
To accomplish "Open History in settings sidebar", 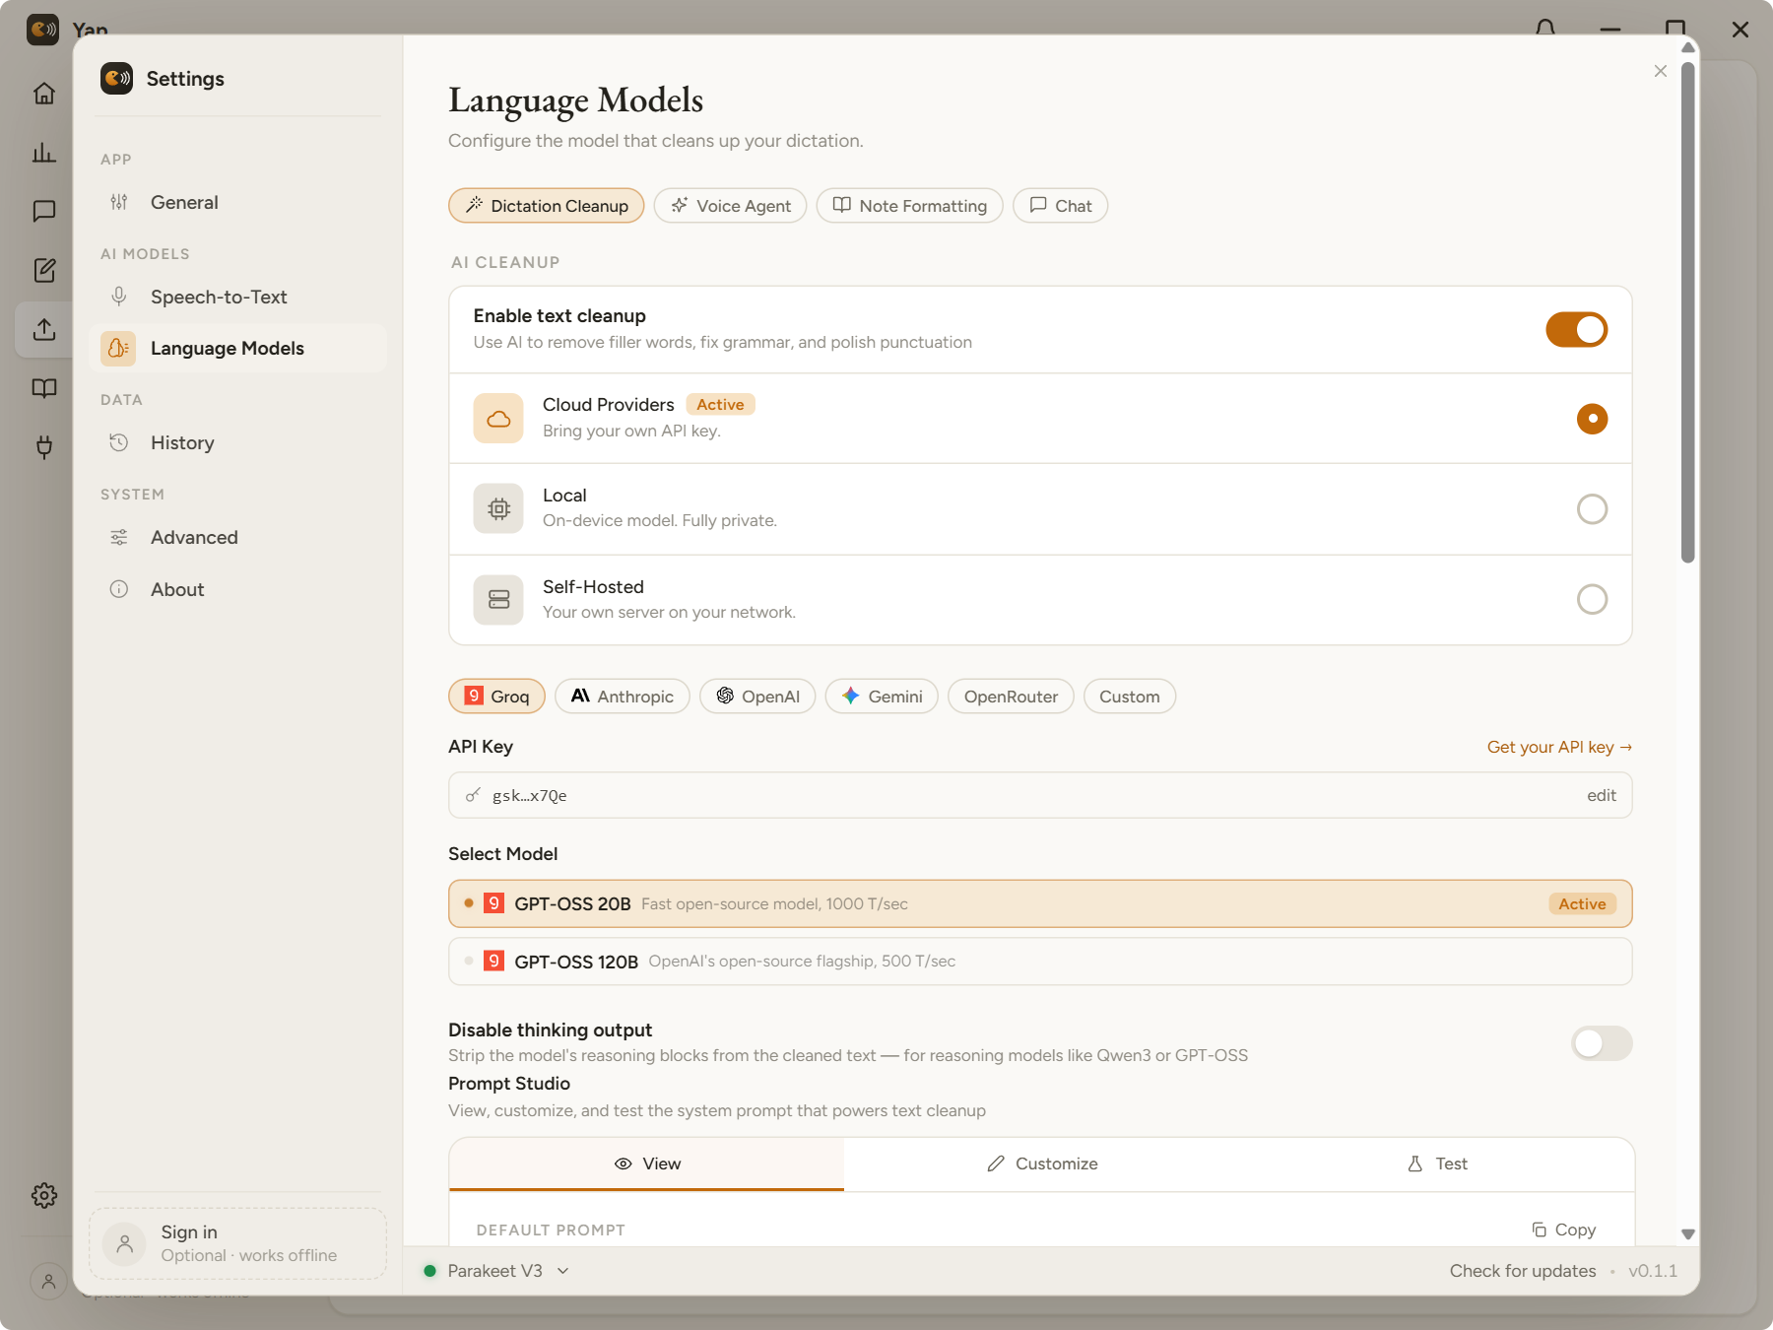I will pos(237,442).
